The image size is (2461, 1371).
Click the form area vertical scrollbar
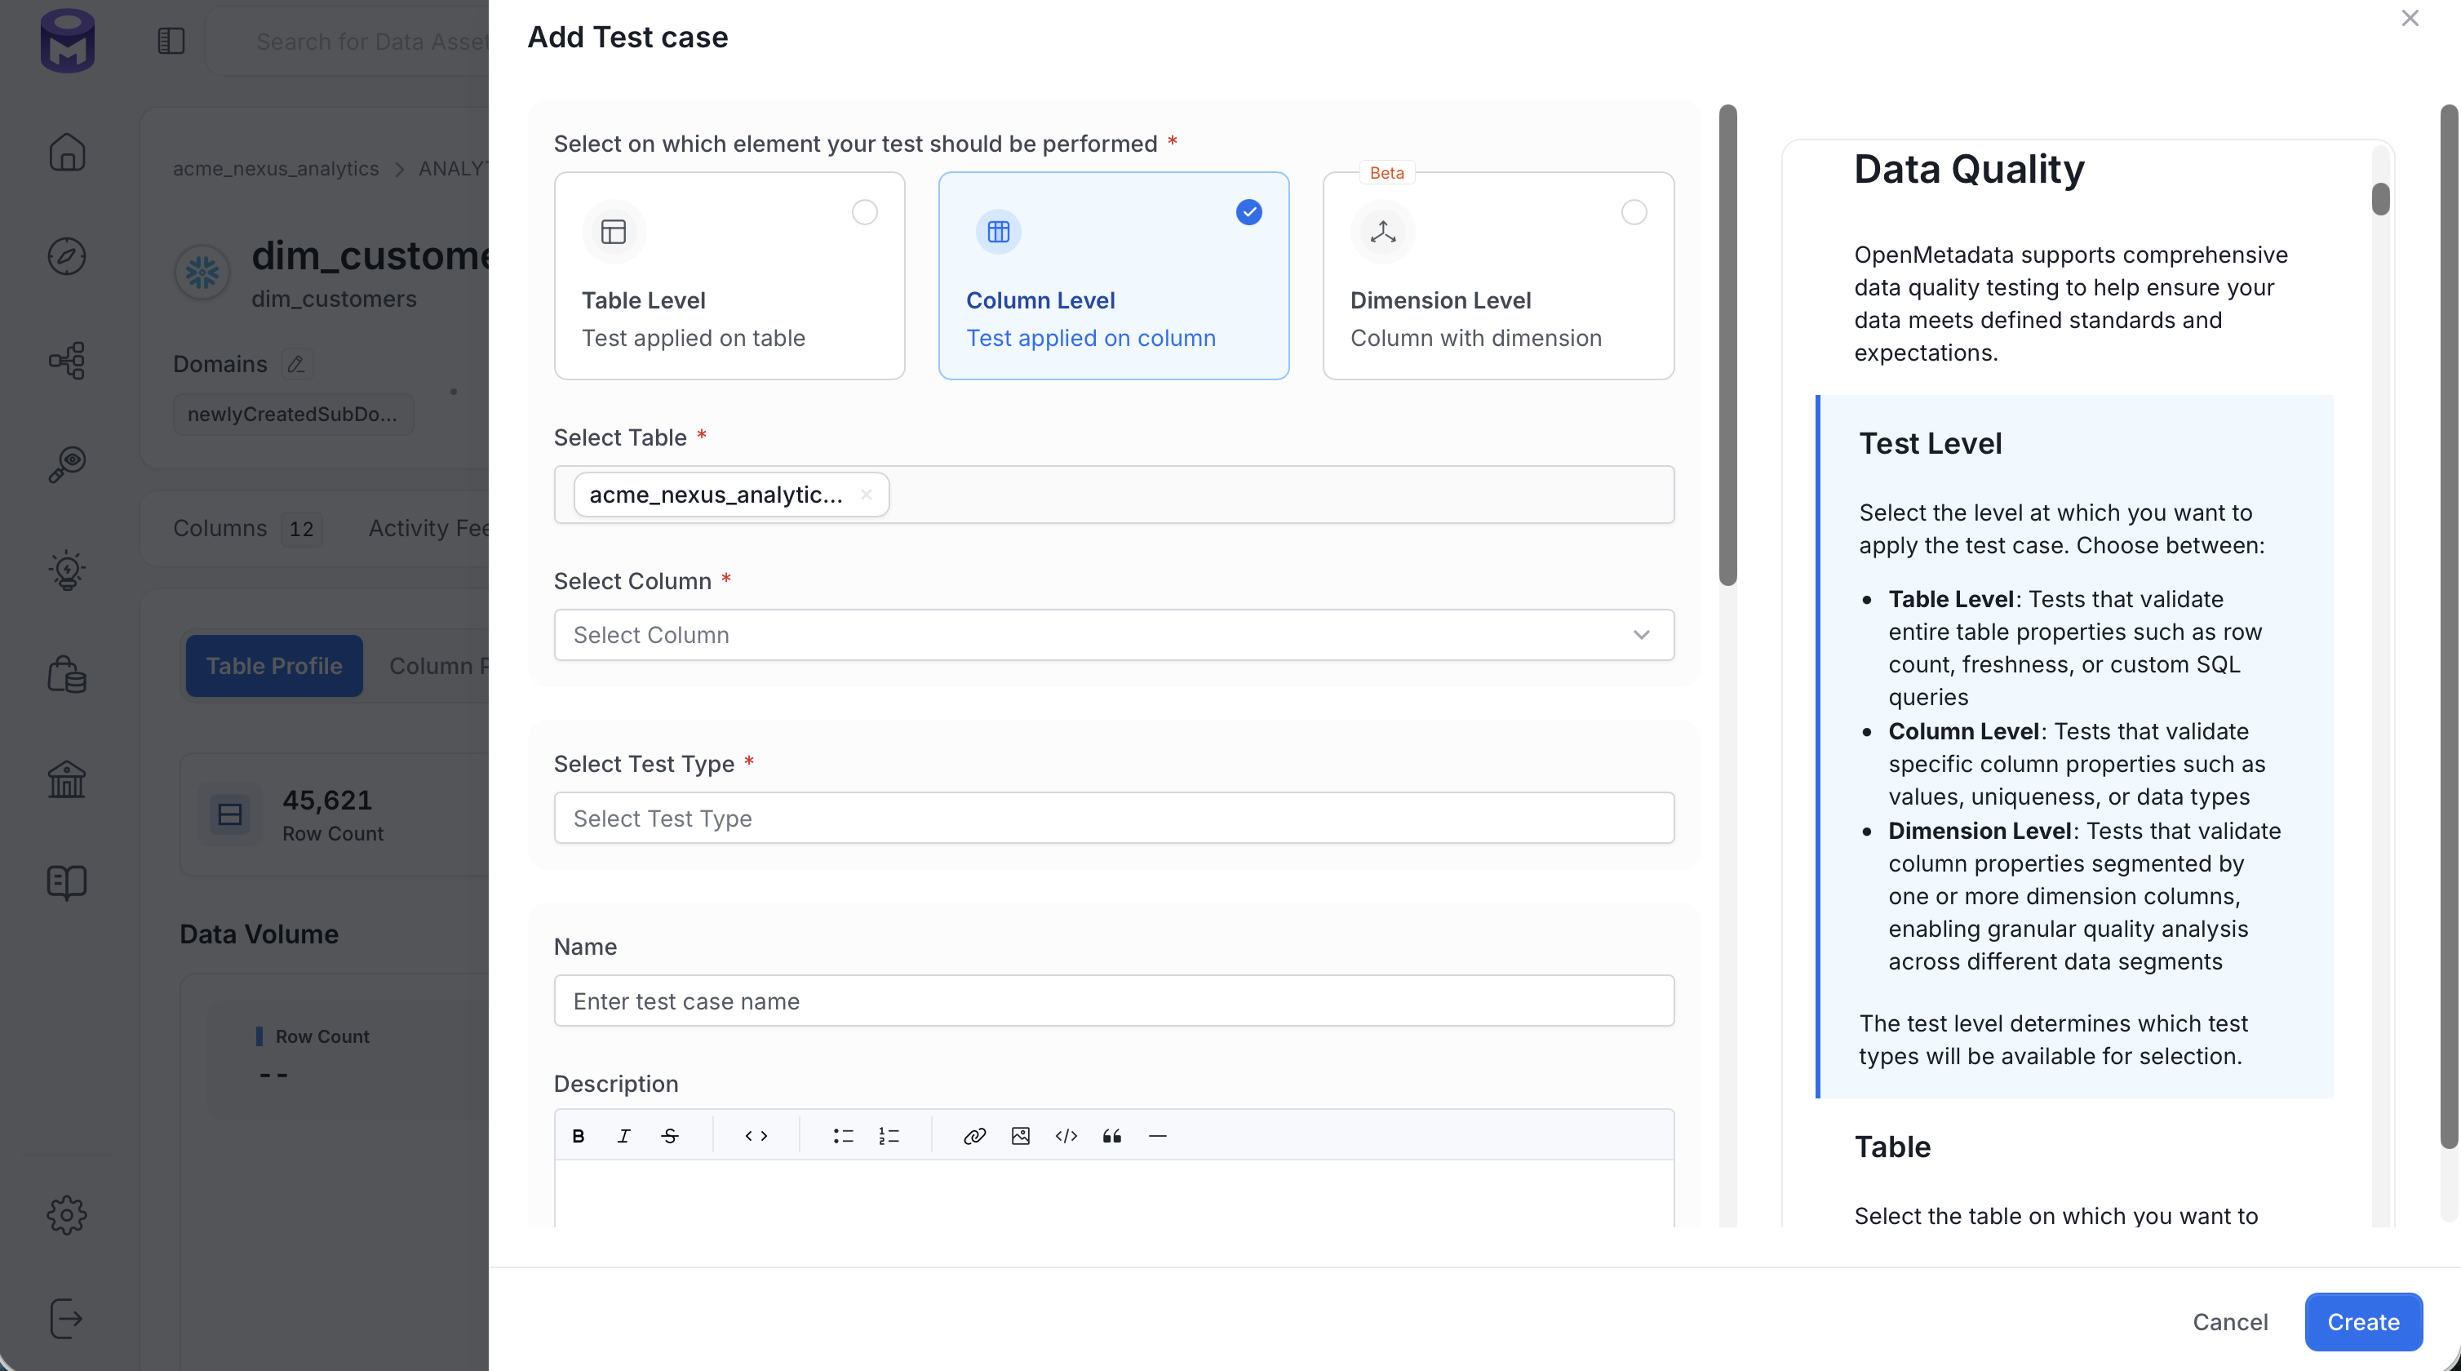[1727, 346]
